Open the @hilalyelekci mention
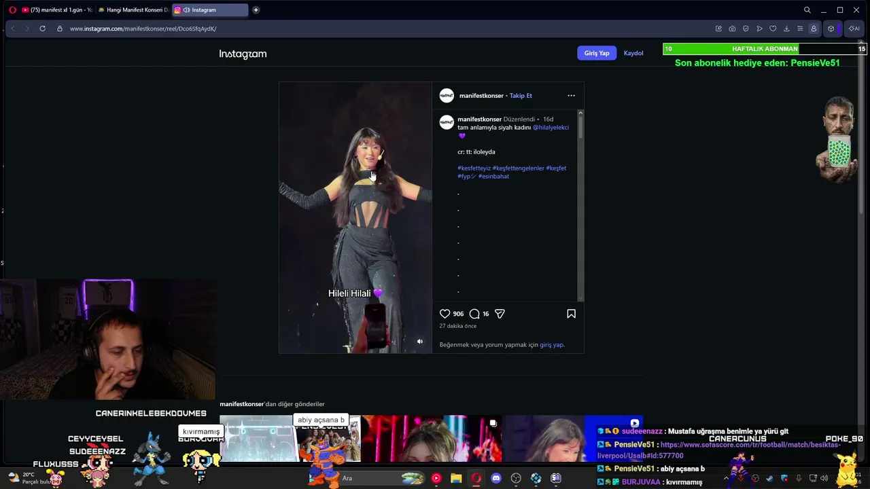This screenshot has width=870, height=489. tap(551, 128)
